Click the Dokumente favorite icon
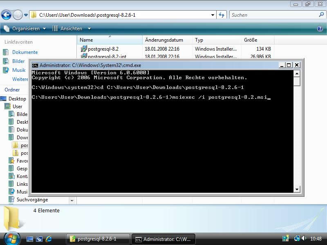 [6, 52]
